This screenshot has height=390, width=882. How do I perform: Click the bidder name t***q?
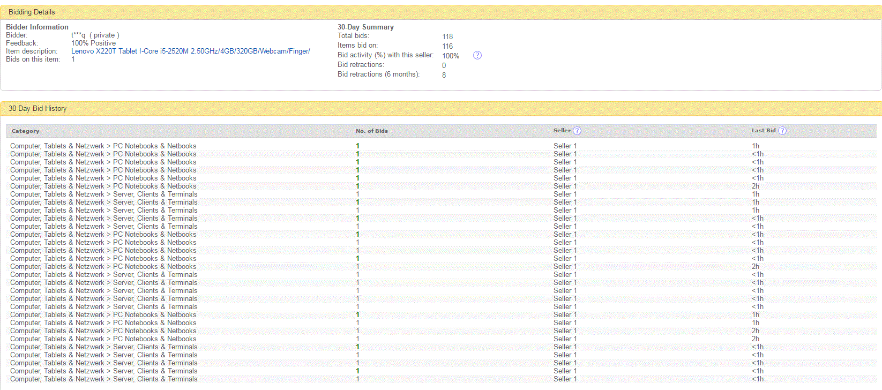coord(78,35)
